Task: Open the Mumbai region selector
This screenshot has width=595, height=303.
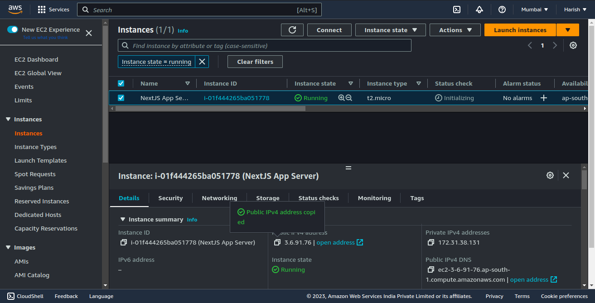Action: tap(535, 10)
